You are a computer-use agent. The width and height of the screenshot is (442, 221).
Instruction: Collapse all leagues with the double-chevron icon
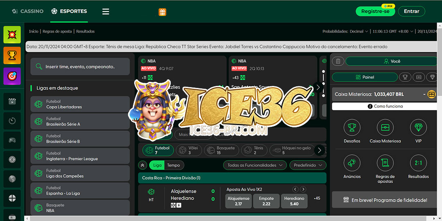(x=142, y=165)
